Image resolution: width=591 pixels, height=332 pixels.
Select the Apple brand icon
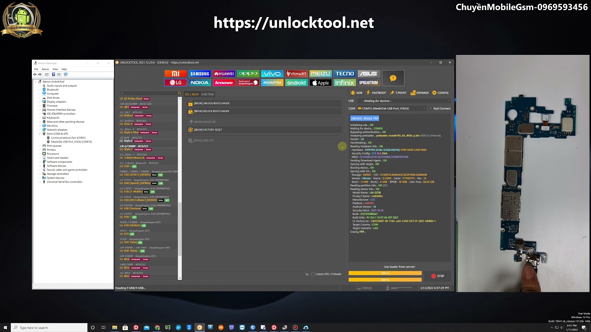[x=320, y=83]
